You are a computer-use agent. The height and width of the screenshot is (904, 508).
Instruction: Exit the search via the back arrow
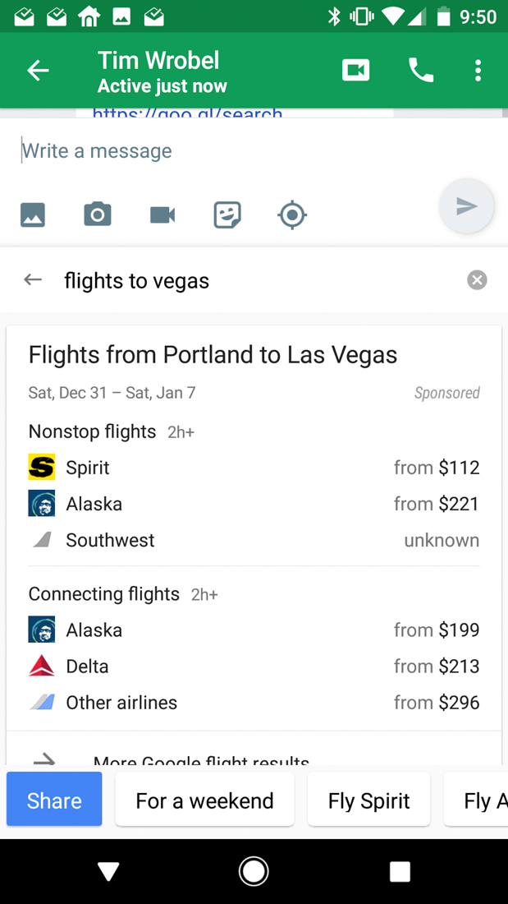pos(33,280)
